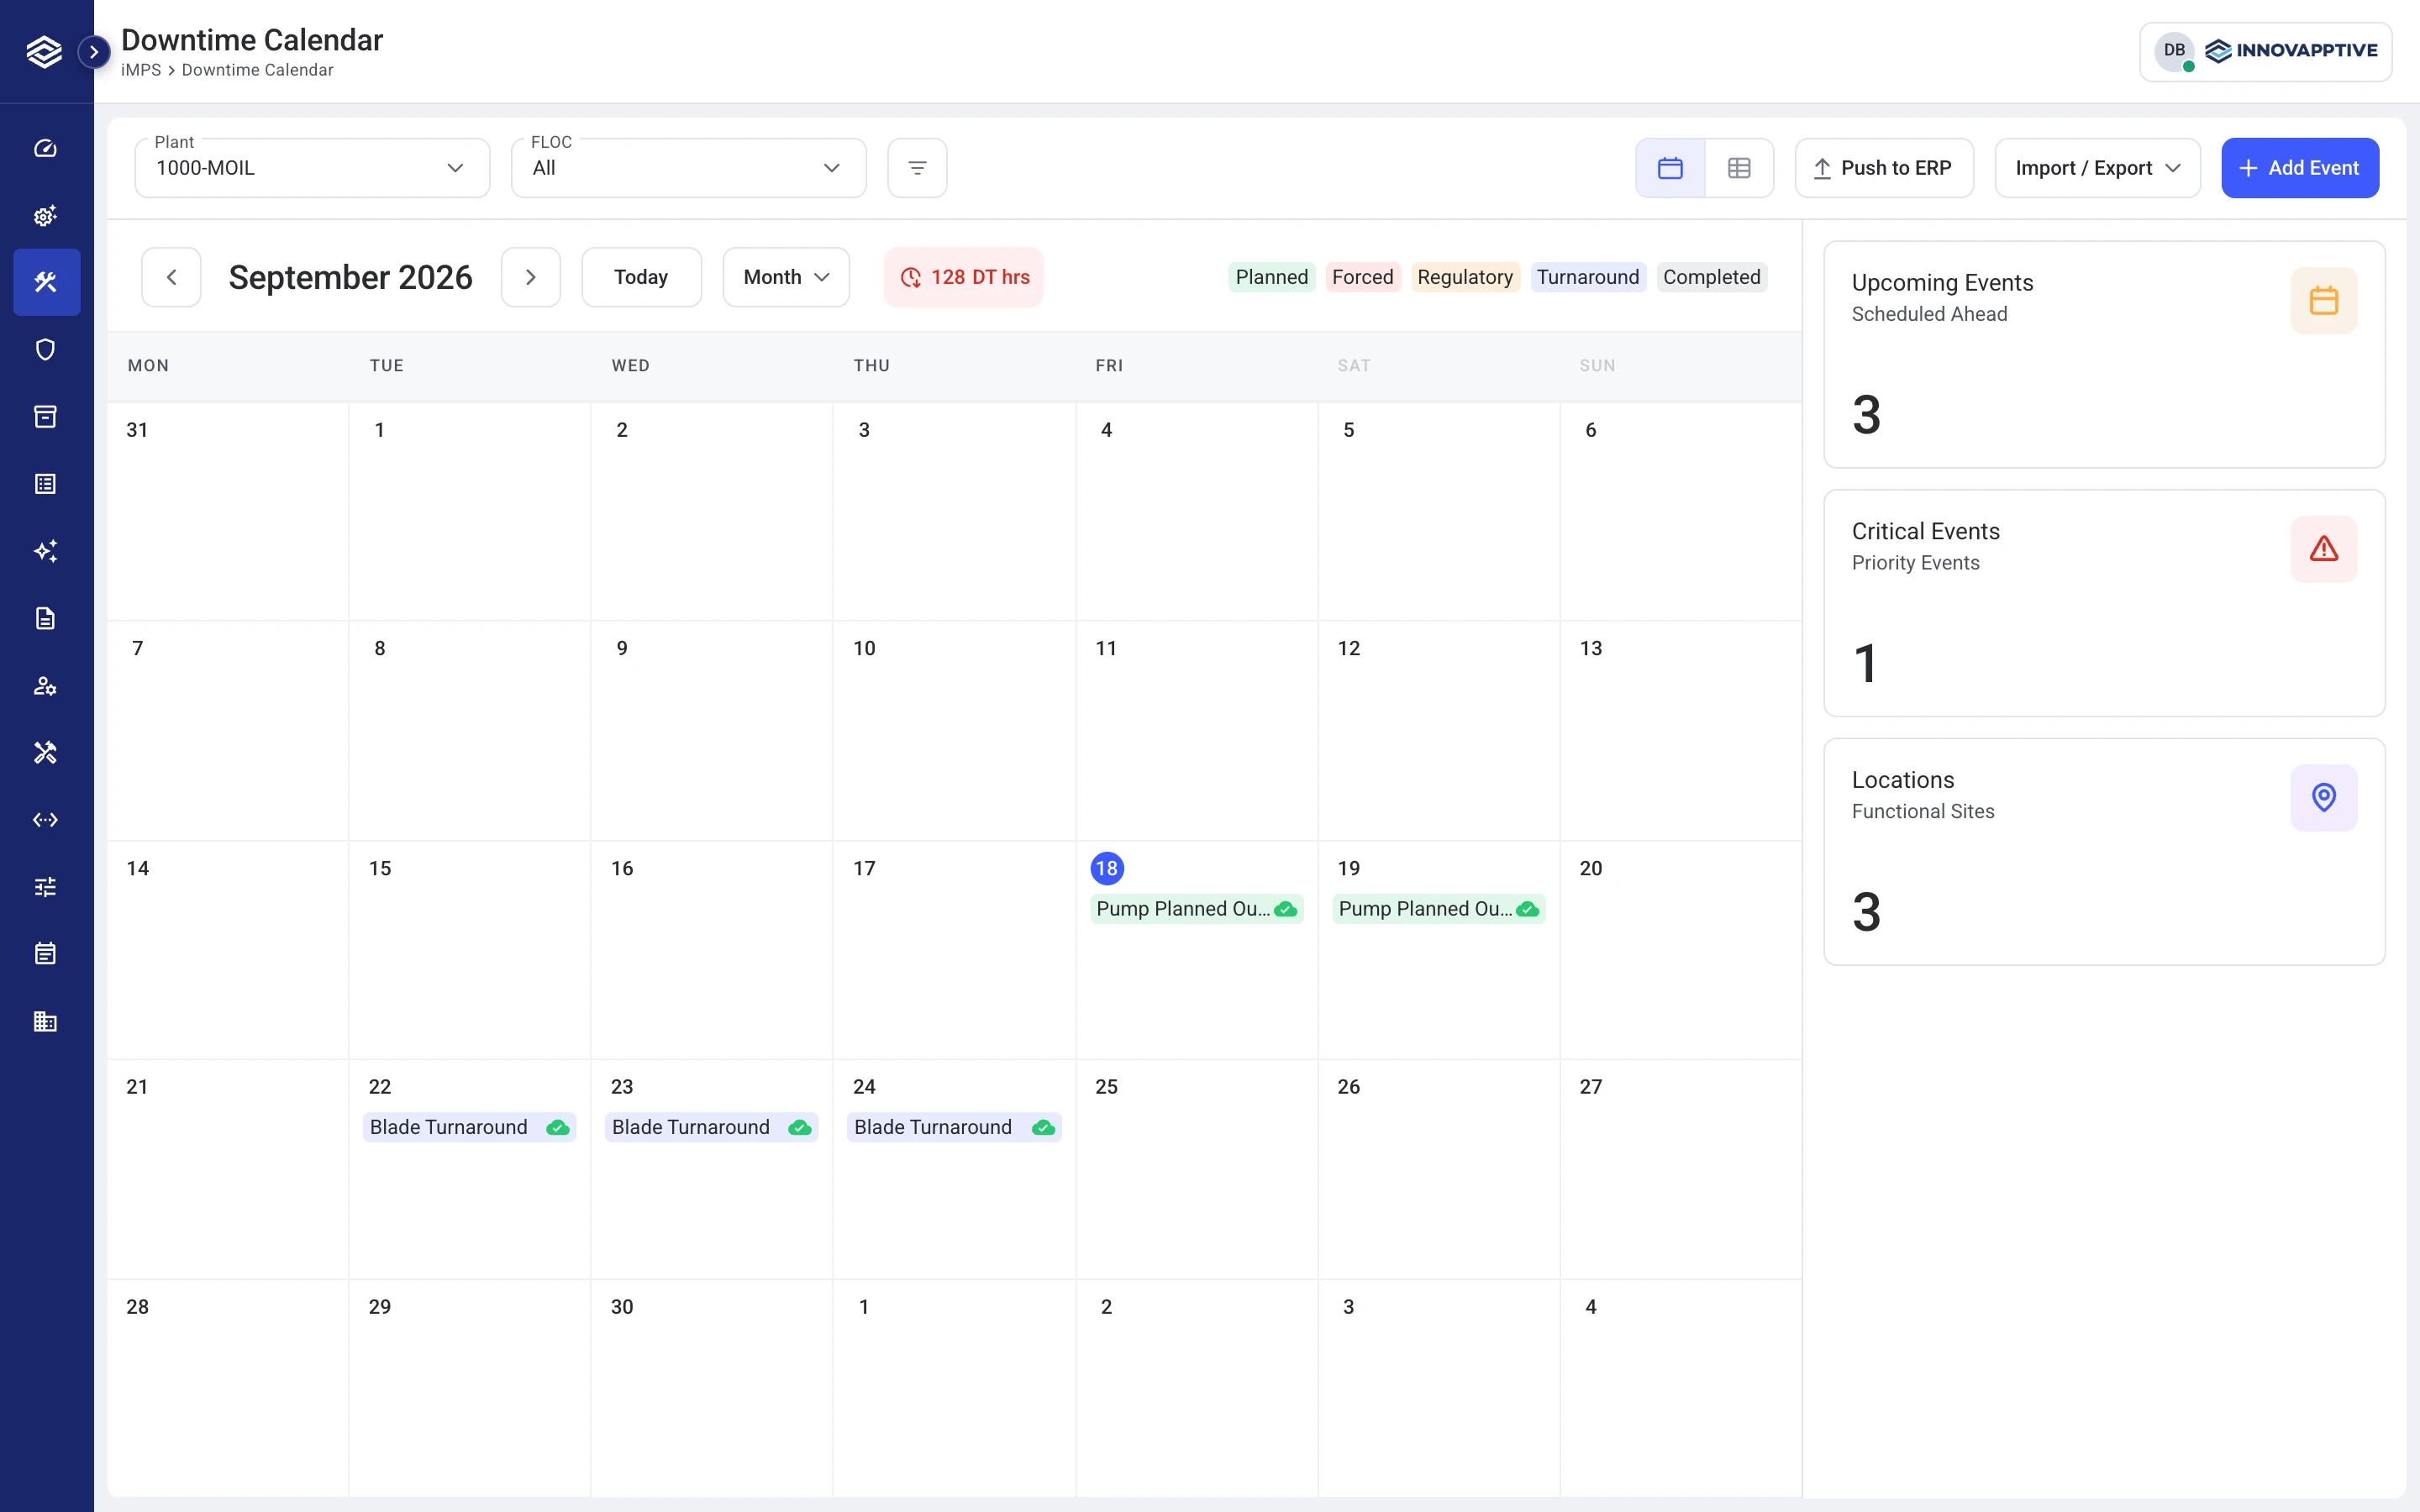Open the Month view dropdown
This screenshot has height=1512, width=2420.
pos(786,277)
